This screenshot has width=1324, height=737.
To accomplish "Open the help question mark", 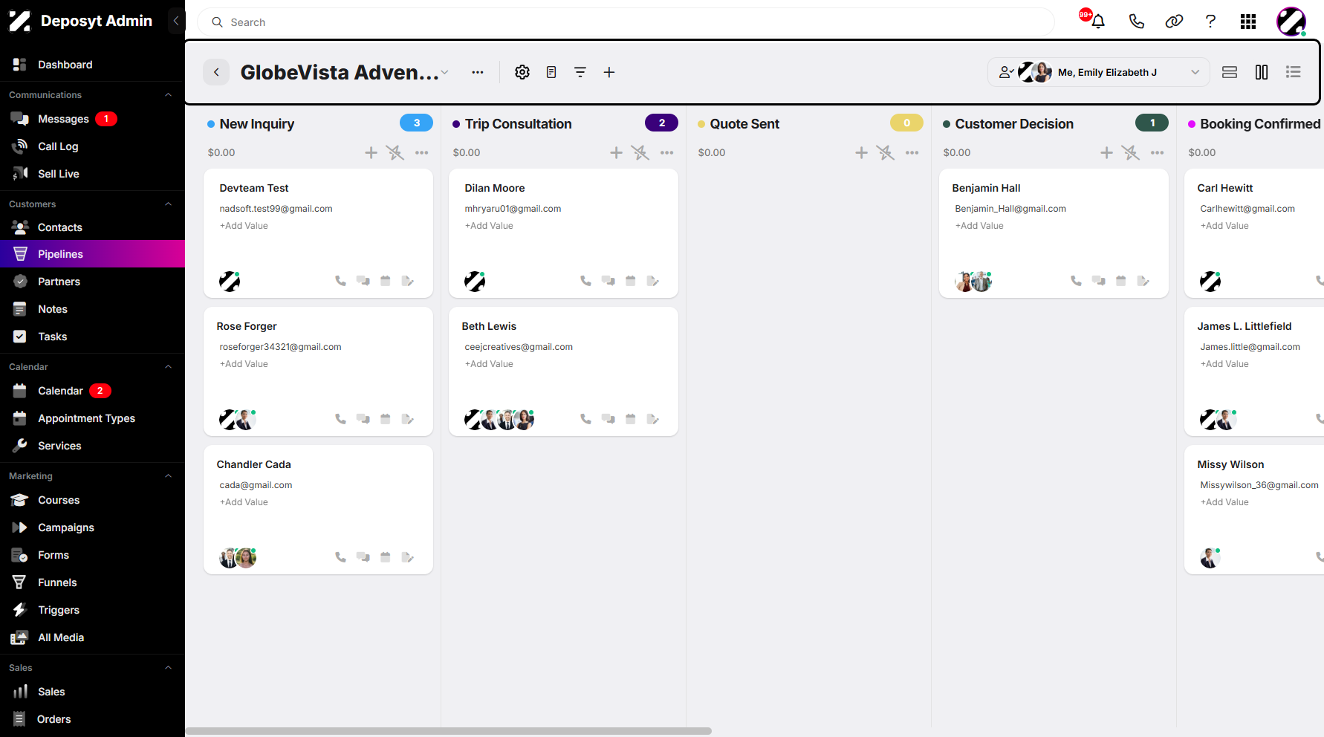I will click(1210, 22).
